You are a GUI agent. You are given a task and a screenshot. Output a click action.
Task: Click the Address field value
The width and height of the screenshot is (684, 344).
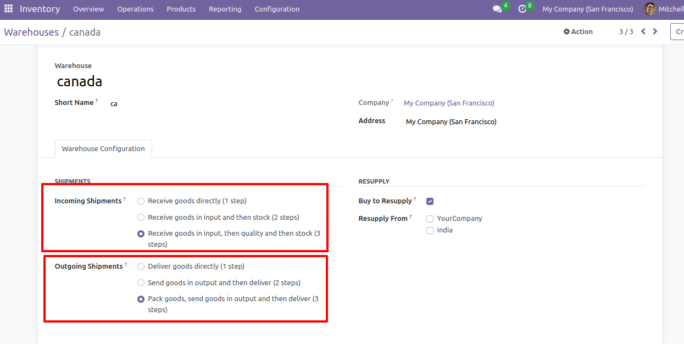[x=451, y=122]
